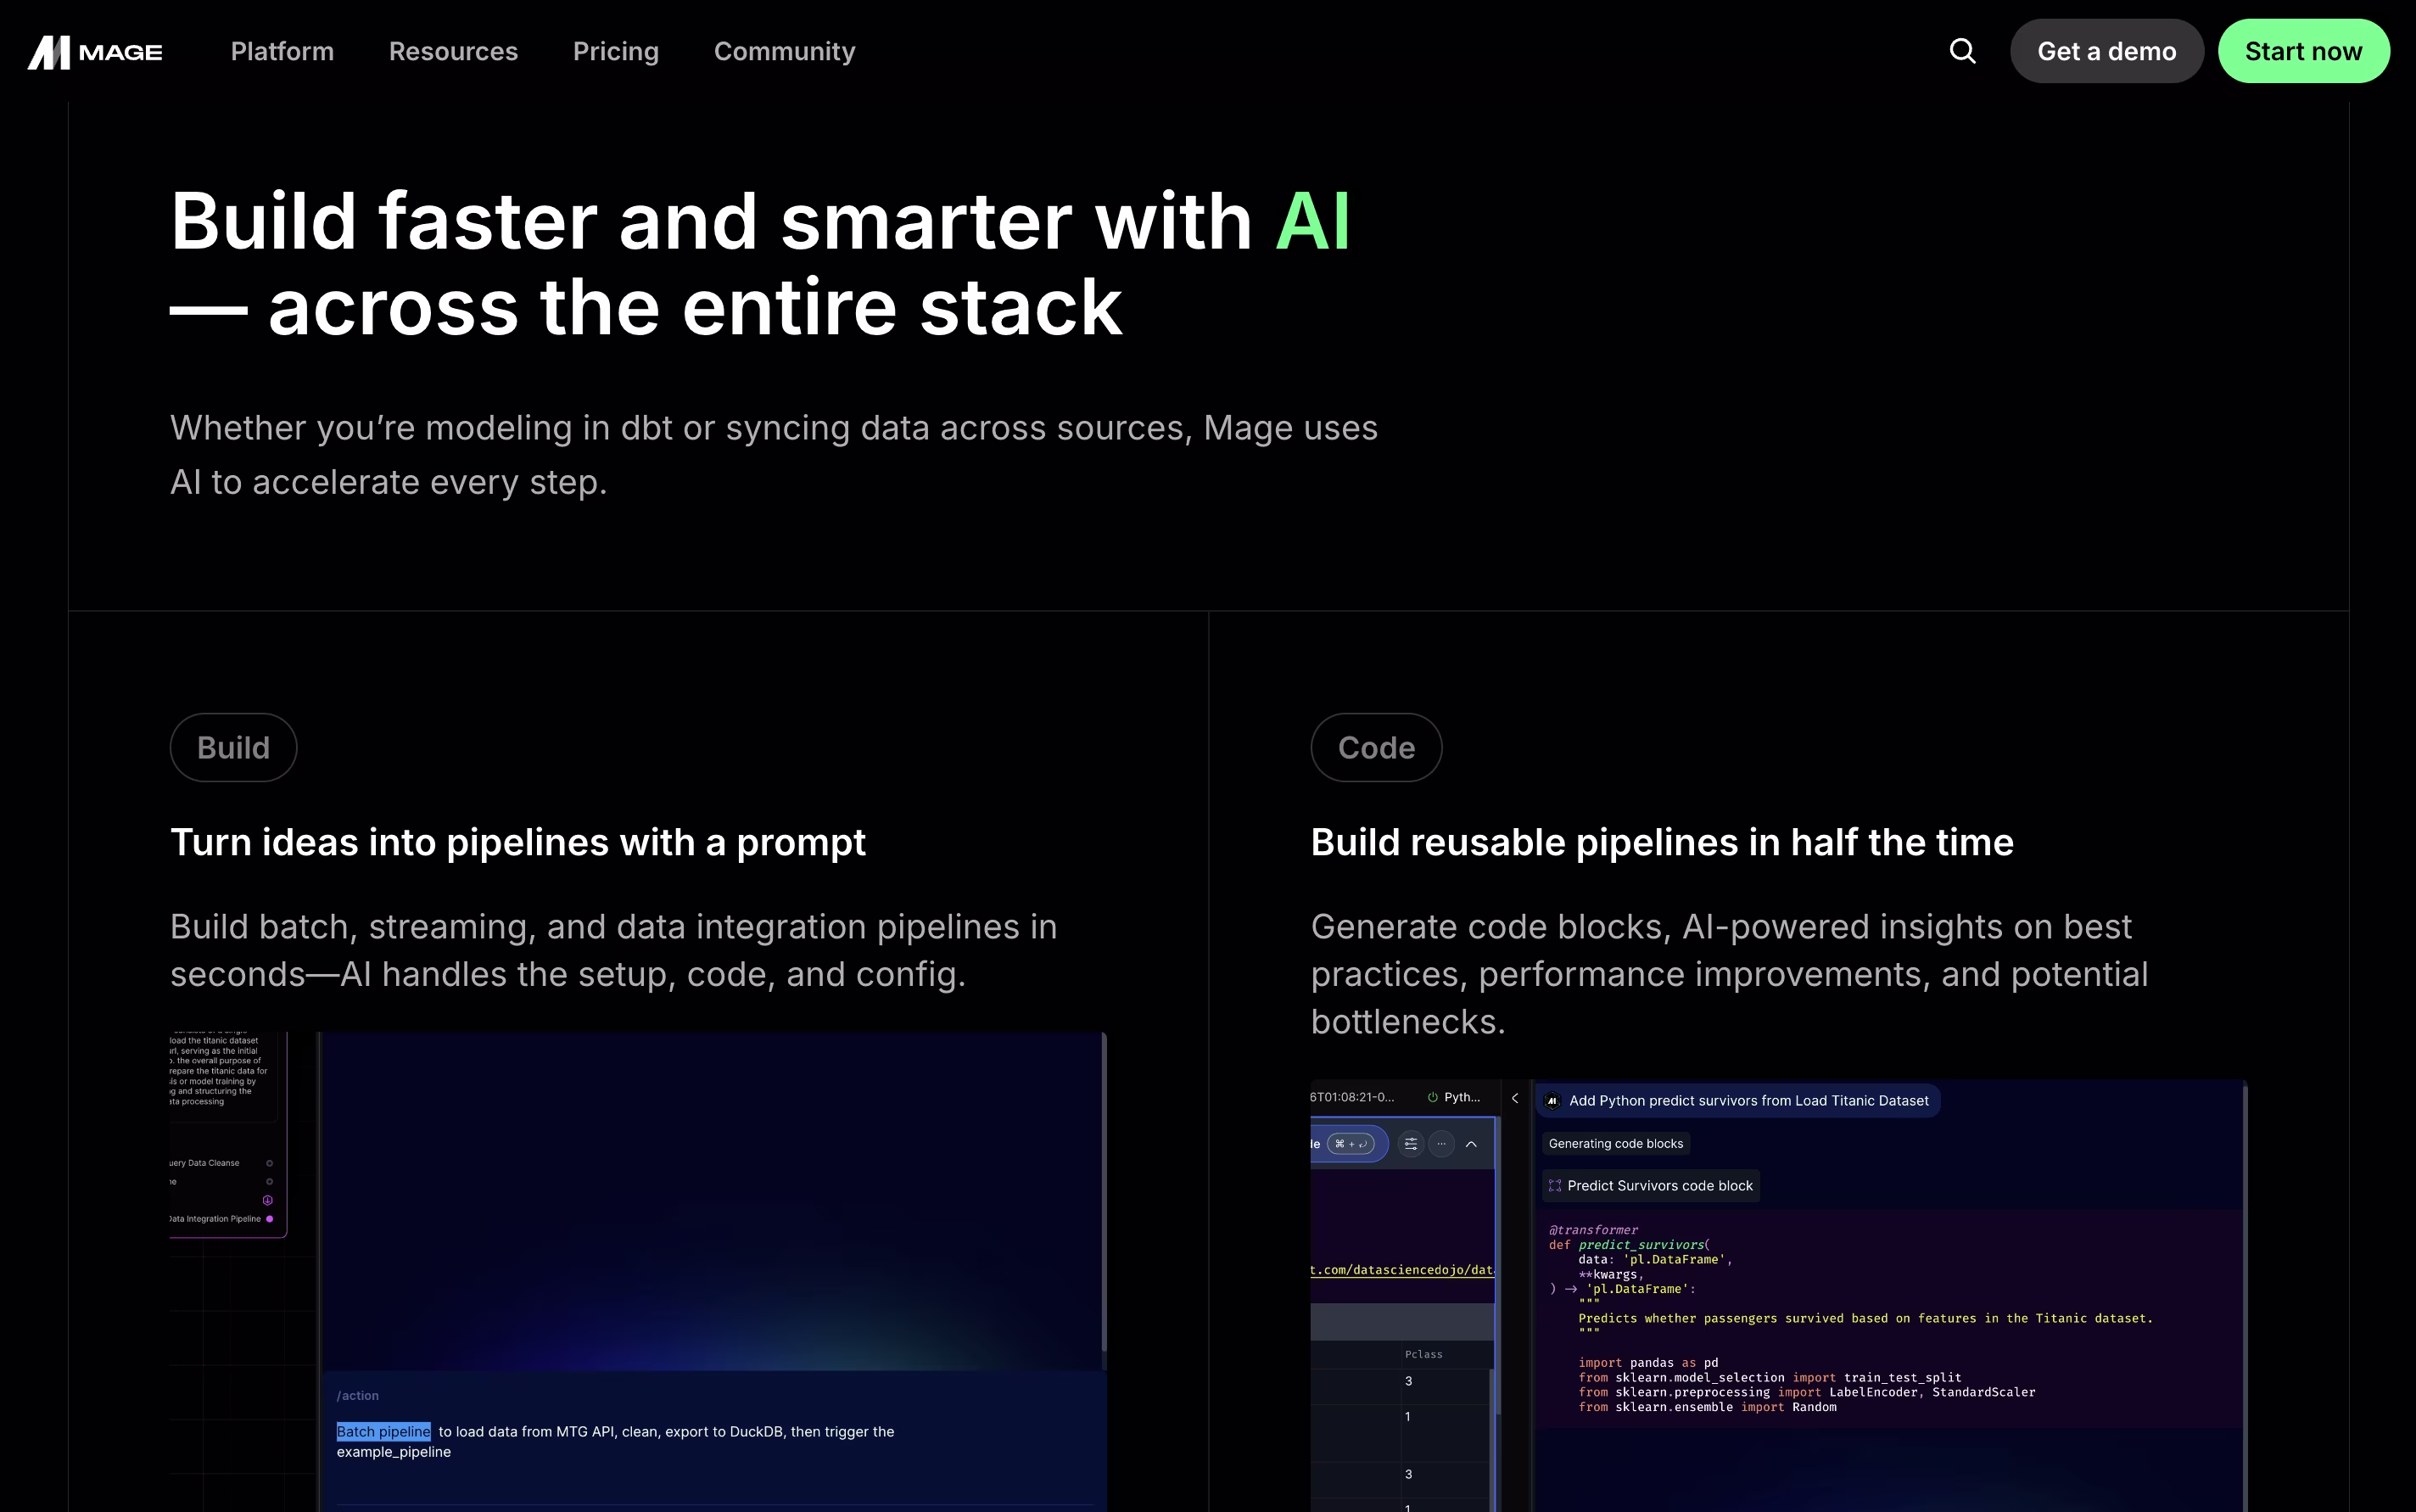The image size is (2416, 1512).
Task: Click the green power icon beside Pyth...
Action: click(x=1433, y=1097)
